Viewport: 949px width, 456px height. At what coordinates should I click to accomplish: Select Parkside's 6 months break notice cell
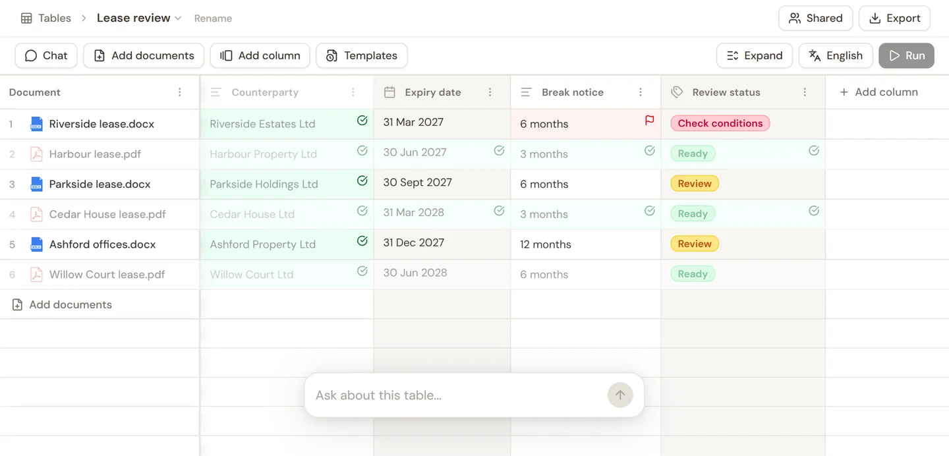click(x=585, y=185)
